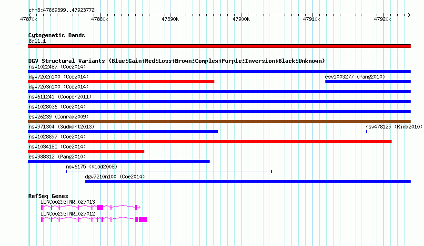
Task: Open esv1003277 (Pang2010) variant label
Action: (355, 77)
